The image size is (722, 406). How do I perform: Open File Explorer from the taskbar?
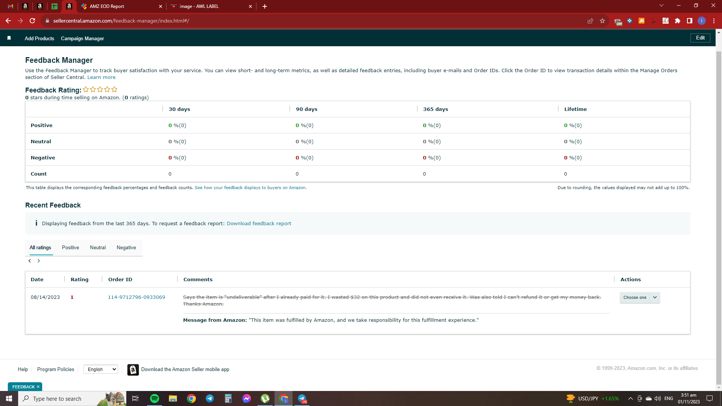pyautogui.click(x=173, y=398)
